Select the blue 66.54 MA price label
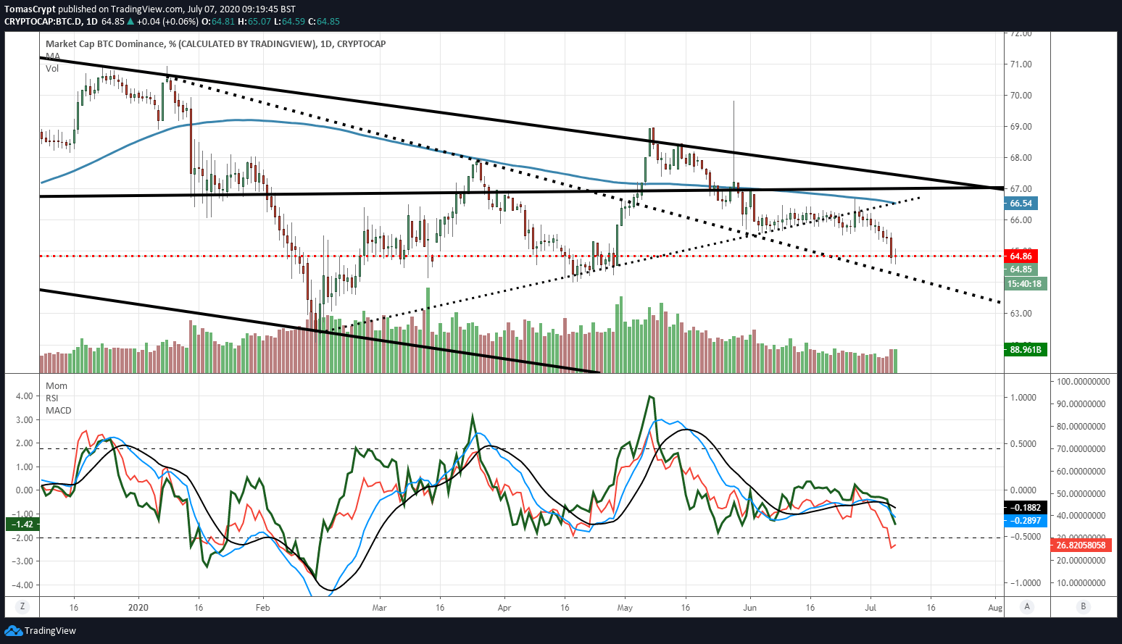The height and width of the screenshot is (644, 1122). 1021,204
